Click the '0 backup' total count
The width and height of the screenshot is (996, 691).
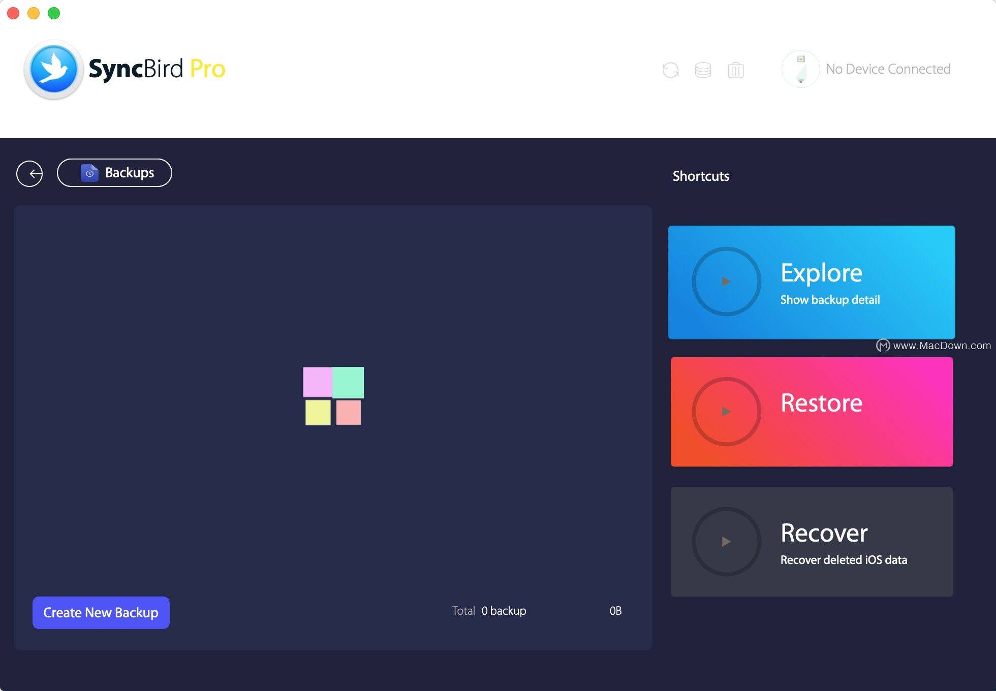504,611
